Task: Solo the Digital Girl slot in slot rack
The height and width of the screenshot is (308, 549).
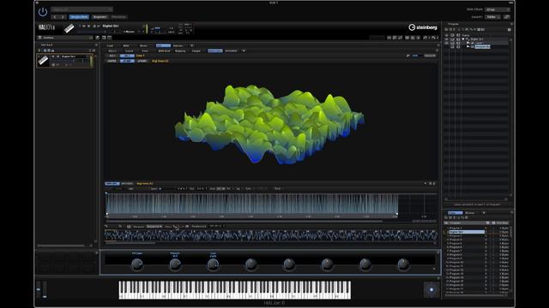Action: click(57, 56)
